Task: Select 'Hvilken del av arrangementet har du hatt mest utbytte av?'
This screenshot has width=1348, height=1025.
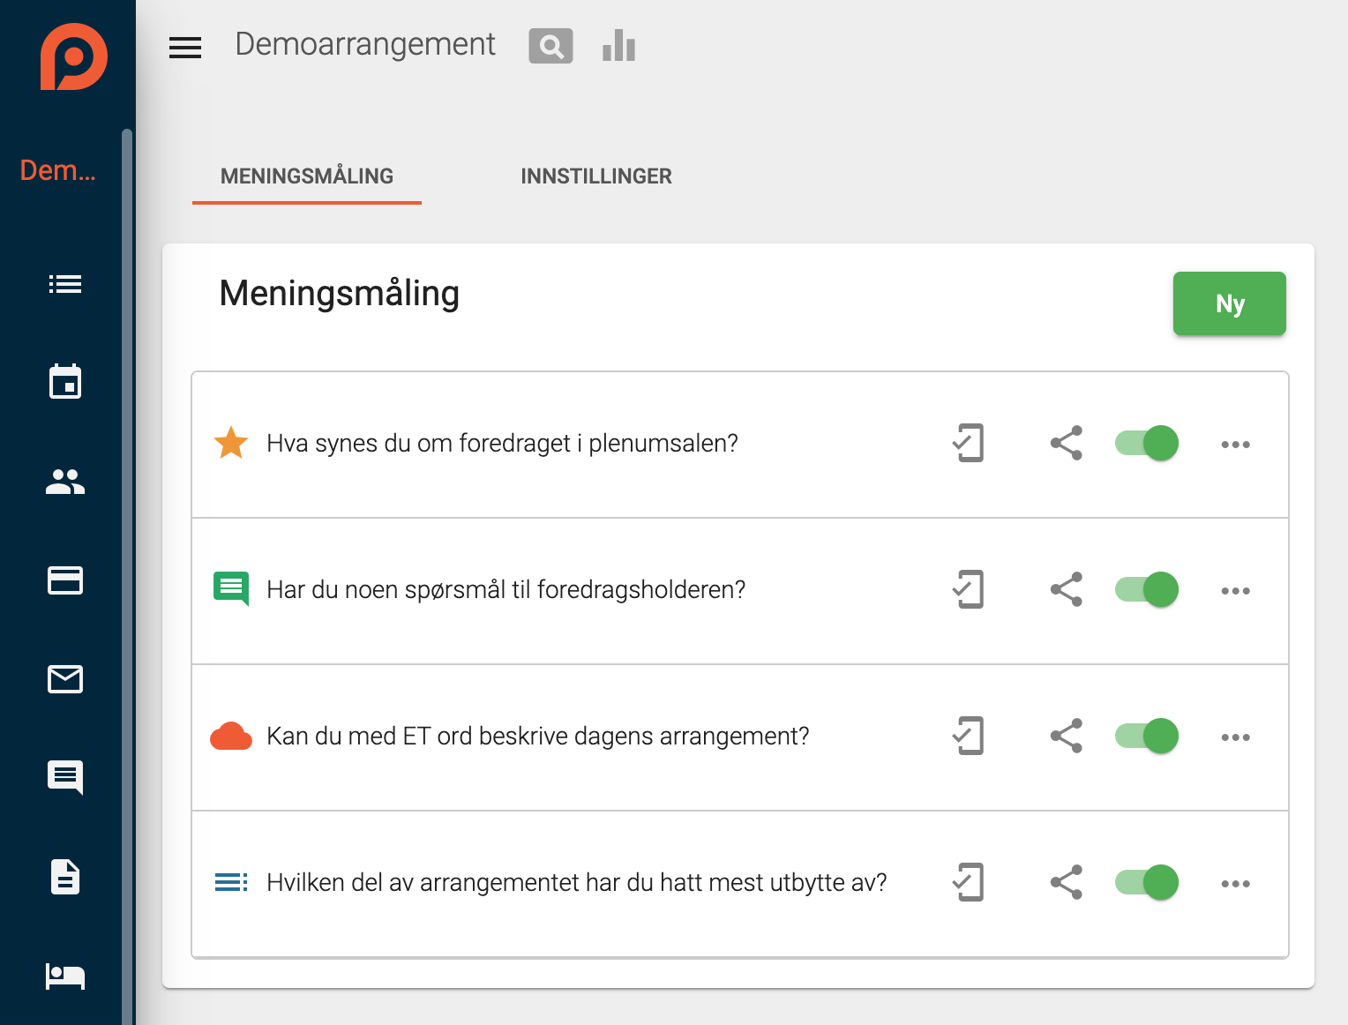Action: click(x=576, y=882)
